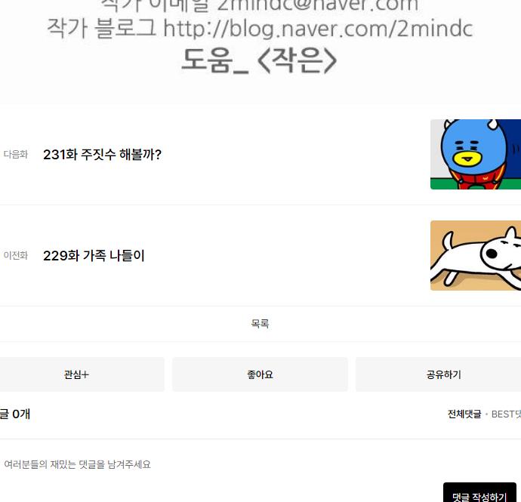521x502 pixels.
Task: Focus the comment box 여러분들의 재밌는 댓글을 남겨주세요
Action: pyautogui.click(x=77, y=464)
